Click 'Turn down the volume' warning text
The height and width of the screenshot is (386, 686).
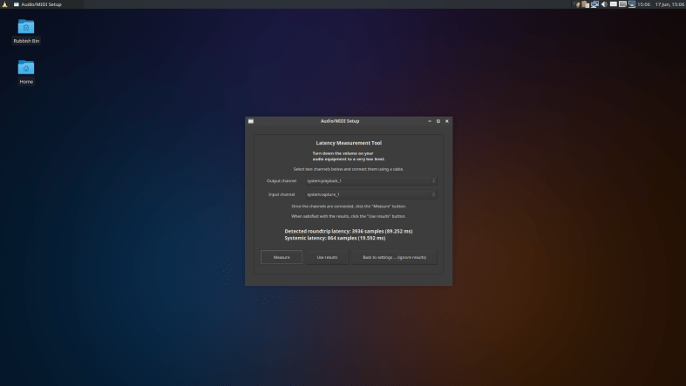coord(349,156)
